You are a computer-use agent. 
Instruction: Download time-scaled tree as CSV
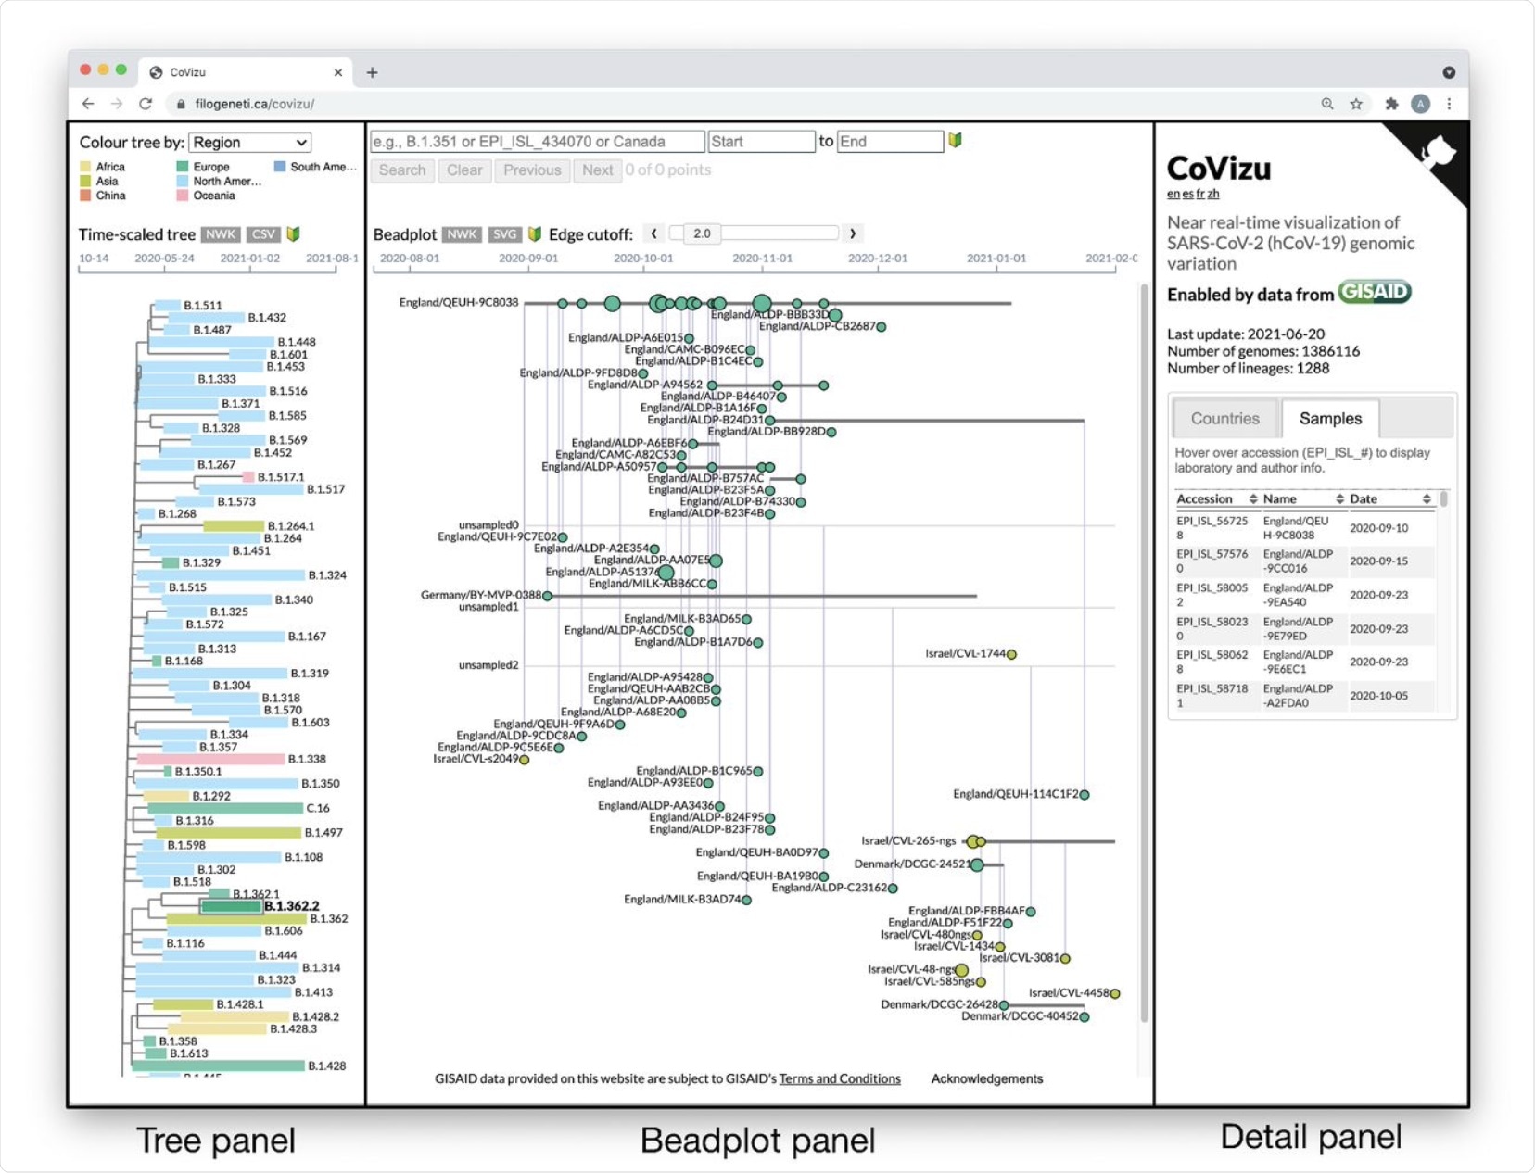coord(263,234)
